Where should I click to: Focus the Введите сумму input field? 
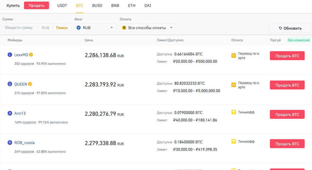tap(28, 28)
